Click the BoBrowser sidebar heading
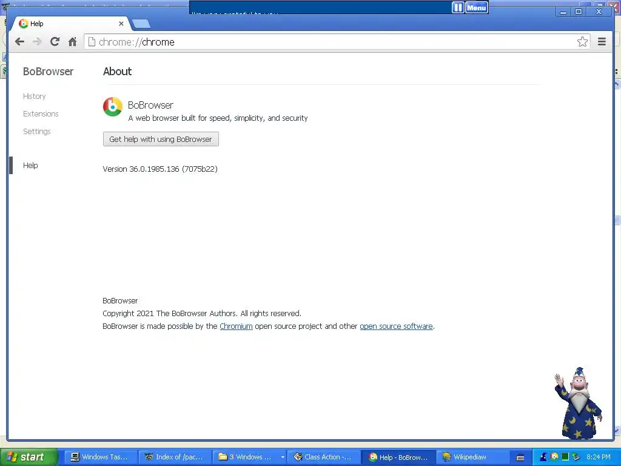Image resolution: width=621 pixels, height=466 pixels. point(48,72)
